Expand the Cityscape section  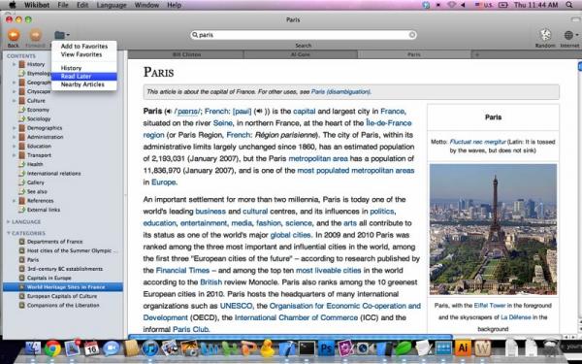click(x=15, y=91)
